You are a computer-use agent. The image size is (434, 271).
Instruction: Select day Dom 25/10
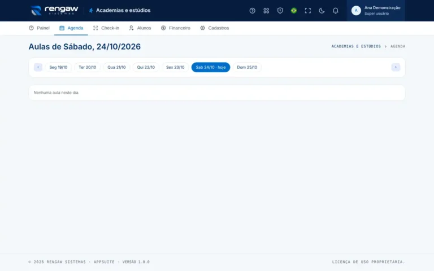(247, 67)
